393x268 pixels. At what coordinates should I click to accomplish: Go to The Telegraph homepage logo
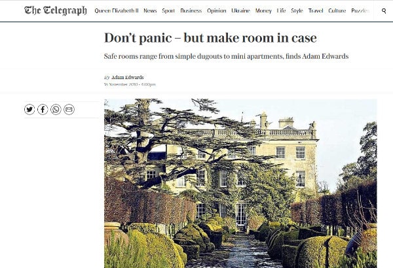point(56,10)
